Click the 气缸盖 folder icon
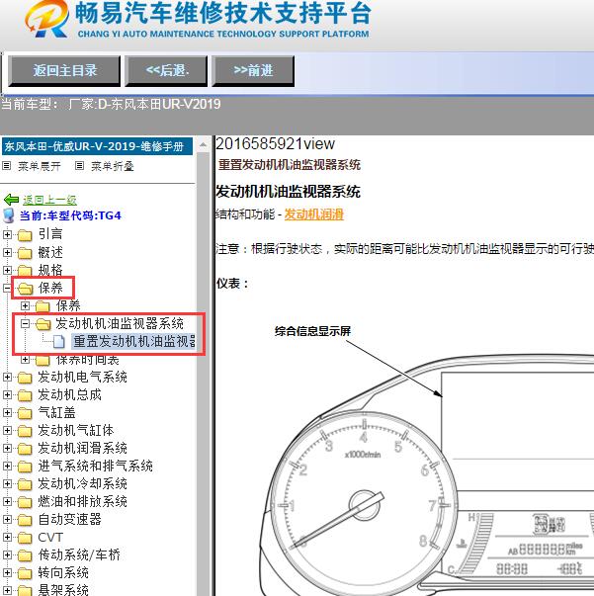The image size is (594, 596). (x=25, y=413)
